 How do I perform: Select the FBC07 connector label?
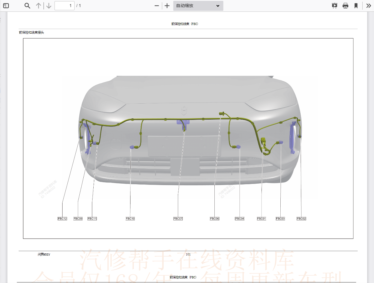[x=178, y=219]
